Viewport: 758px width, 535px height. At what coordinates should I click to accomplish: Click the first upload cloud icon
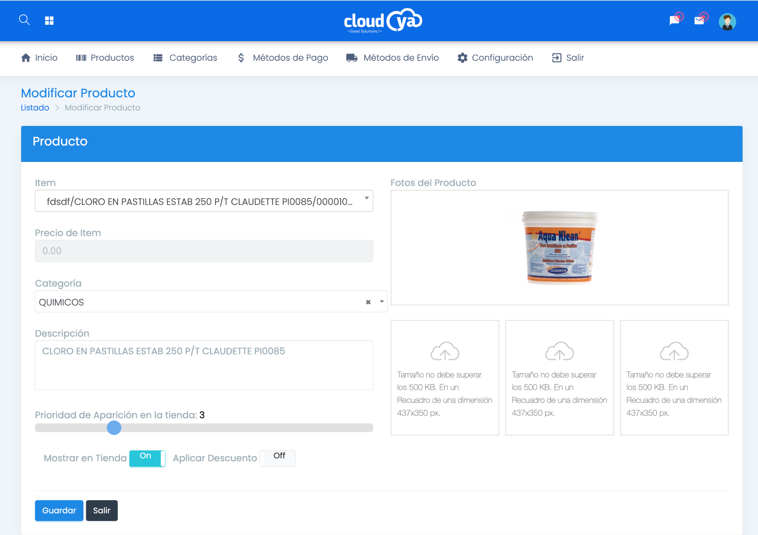pyautogui.click(x=445, y=351)
